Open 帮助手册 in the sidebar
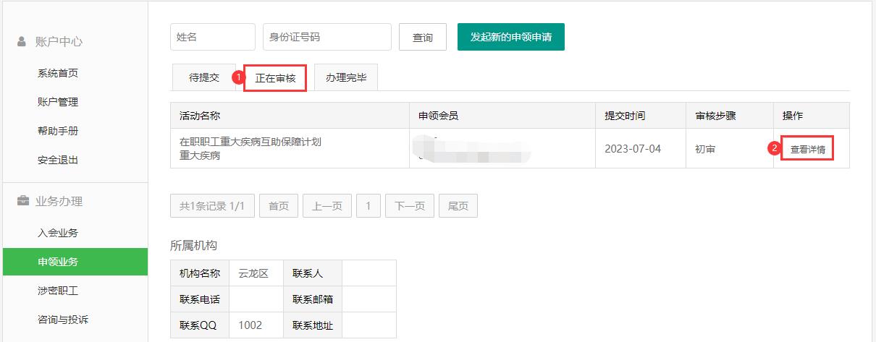This screenshot has width=876, height=342. 58,131
